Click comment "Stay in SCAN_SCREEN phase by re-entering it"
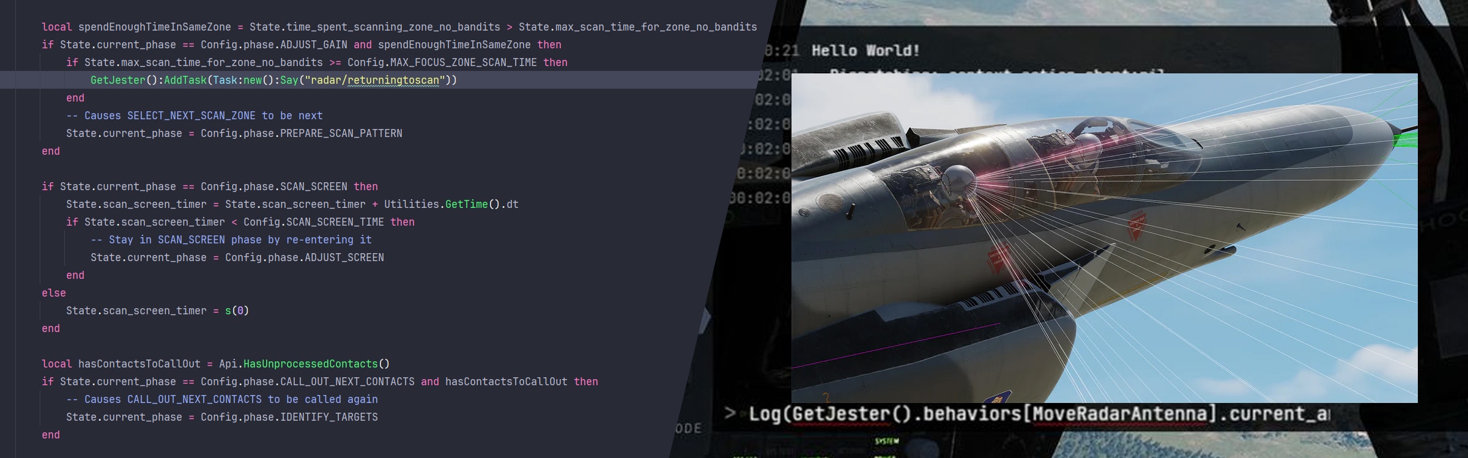This screenshot has height=458, width=1468. pyautogui.click(x=231, y=240)
